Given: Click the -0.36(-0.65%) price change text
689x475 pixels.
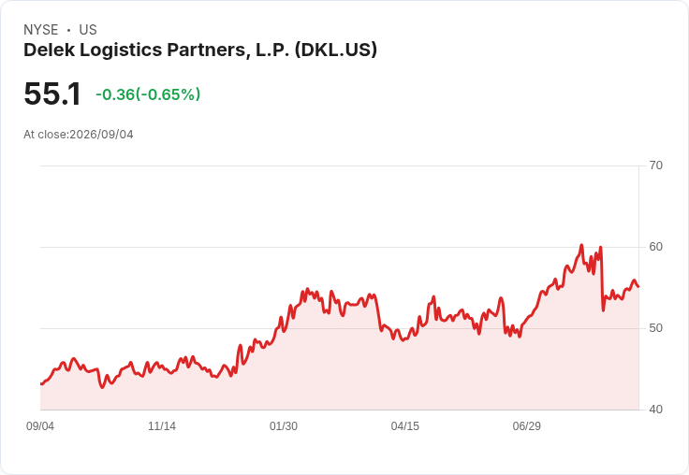Looking at the screenshot, I should click(x=148, y=94).
